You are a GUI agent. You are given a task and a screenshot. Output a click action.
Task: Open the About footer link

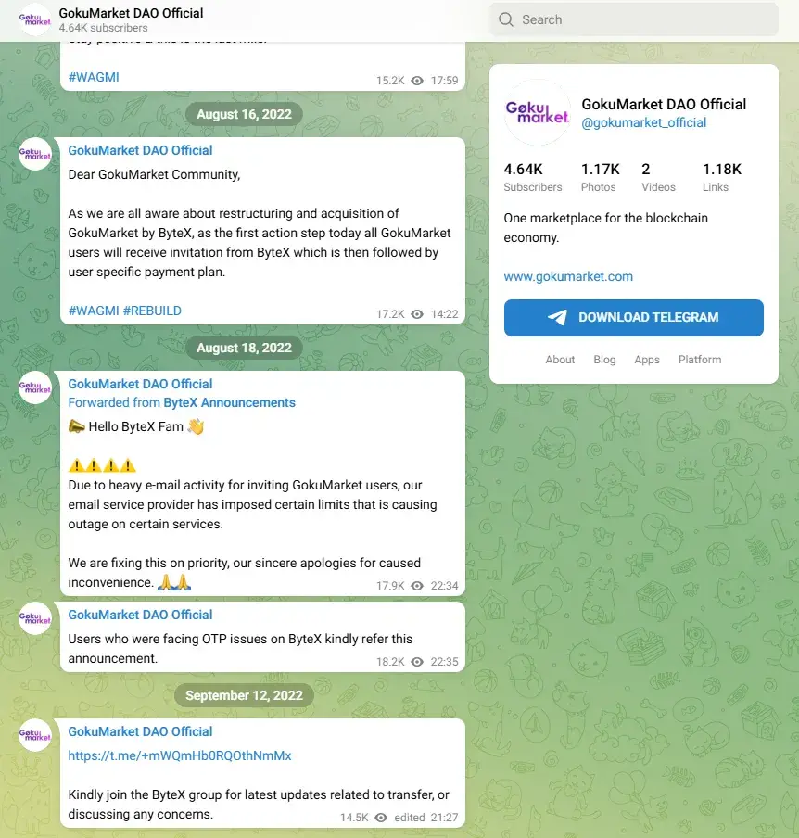pyautogui.click(x=560, y=360)
